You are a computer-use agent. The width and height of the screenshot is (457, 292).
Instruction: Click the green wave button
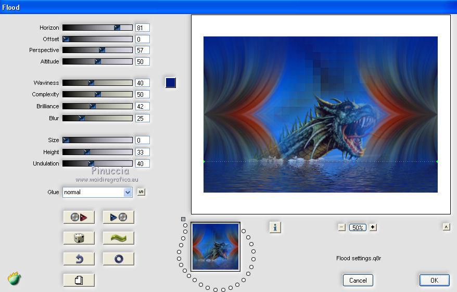tap(118, 238)
